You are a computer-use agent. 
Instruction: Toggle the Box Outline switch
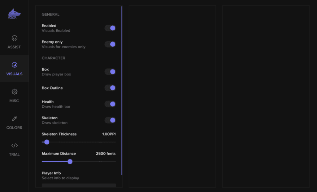[x=110, y=88]
